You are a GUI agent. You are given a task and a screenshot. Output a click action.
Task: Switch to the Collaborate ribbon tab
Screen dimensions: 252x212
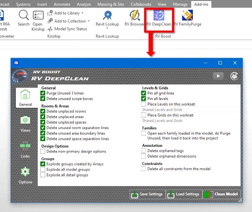[x=141, y=4]
